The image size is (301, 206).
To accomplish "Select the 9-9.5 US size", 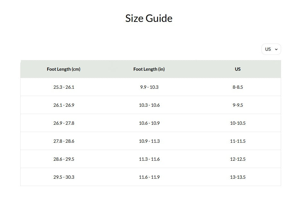I will point(237,105).
